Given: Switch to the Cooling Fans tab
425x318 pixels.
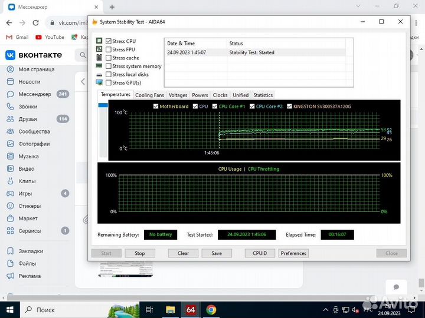Looking at the screenshot, I should click(149, 95).
